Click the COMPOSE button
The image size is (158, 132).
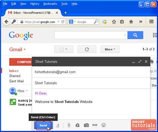click(x=21, y=62)
